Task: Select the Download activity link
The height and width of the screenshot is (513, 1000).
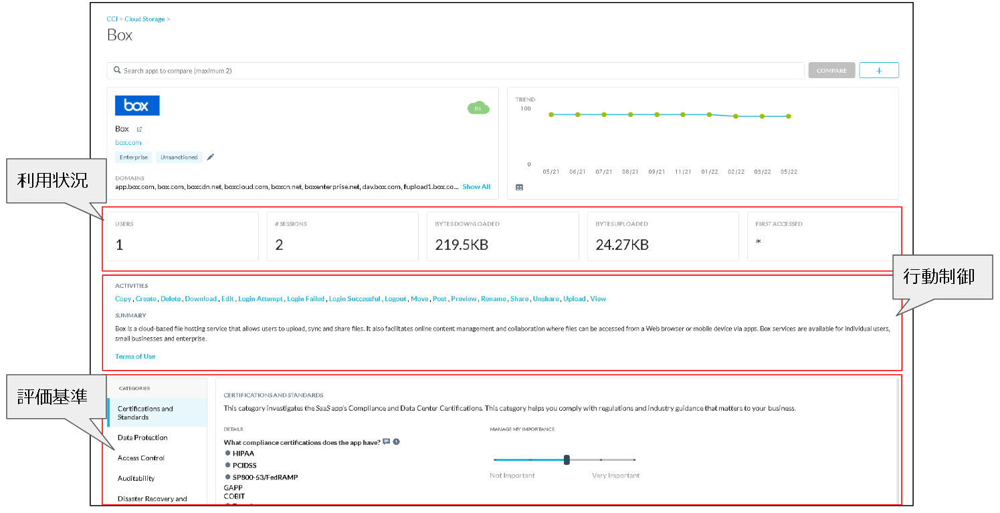Action: coord(201,299)
